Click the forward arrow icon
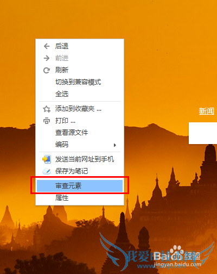This screenshot has width=217, height=274. 47,58
